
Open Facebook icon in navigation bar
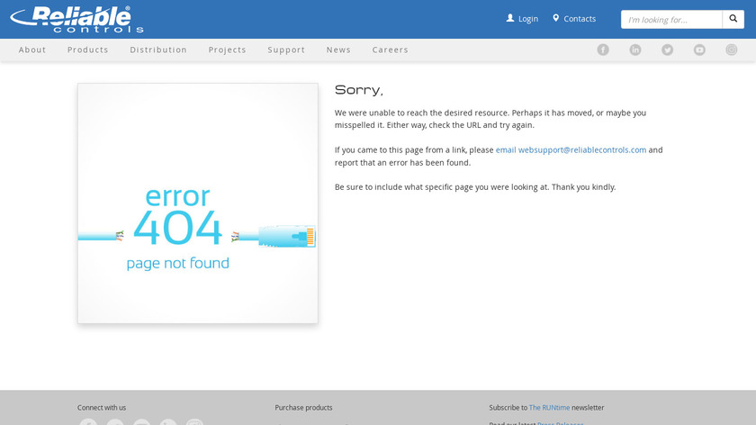point(603,50)
